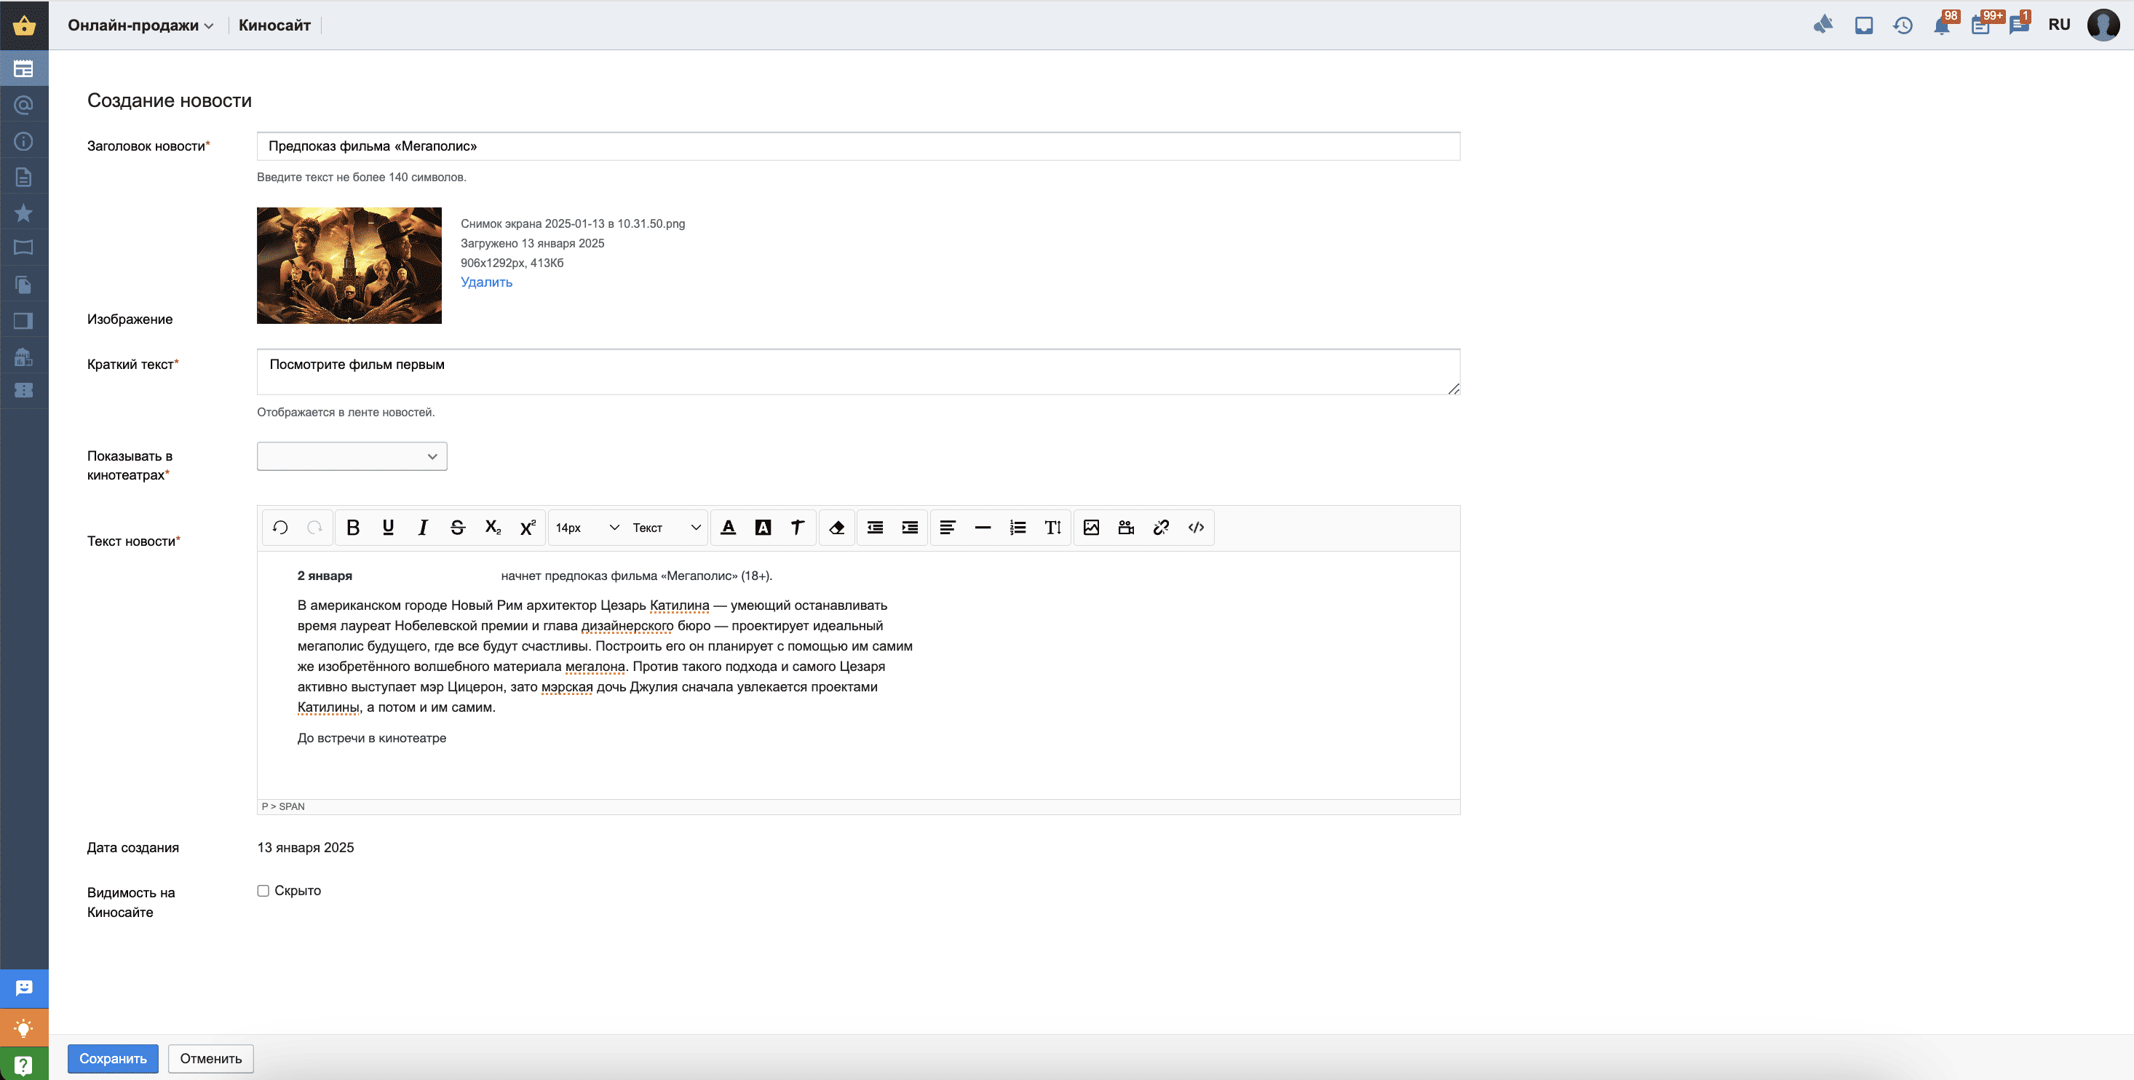Image resolution: width=2134 pixels, height=1080 pixels.
Task: Open the cinema screen sidebar icon
Action: click(x=24, y=247)
